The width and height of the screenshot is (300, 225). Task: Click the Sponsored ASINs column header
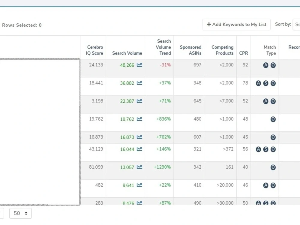click(190, 50)
